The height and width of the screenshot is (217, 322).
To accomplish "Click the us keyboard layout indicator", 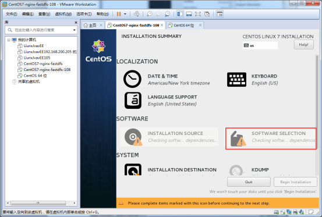I will (260, 45).
